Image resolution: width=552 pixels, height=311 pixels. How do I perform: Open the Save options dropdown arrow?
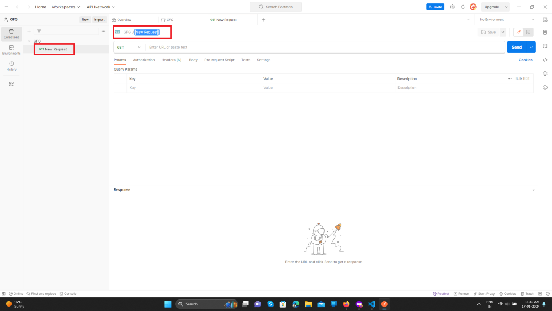click(503, 32)
